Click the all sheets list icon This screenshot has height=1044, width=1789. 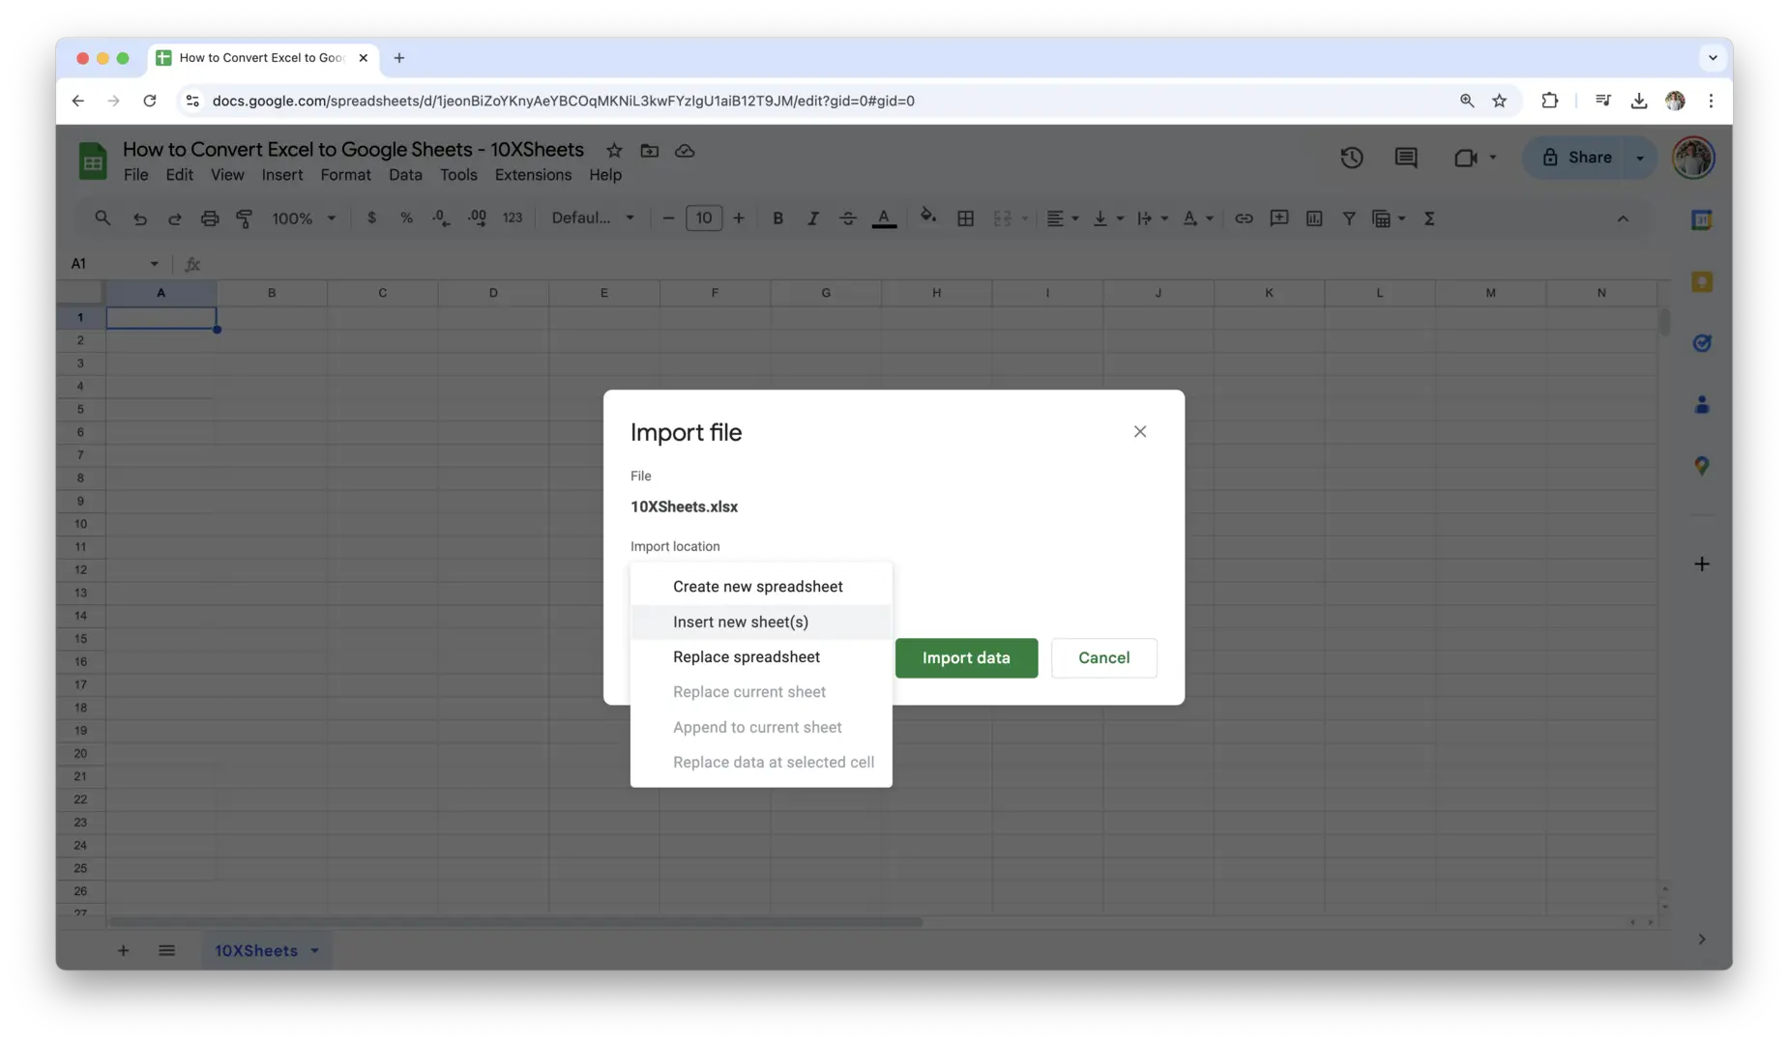(x=166, y=950)
